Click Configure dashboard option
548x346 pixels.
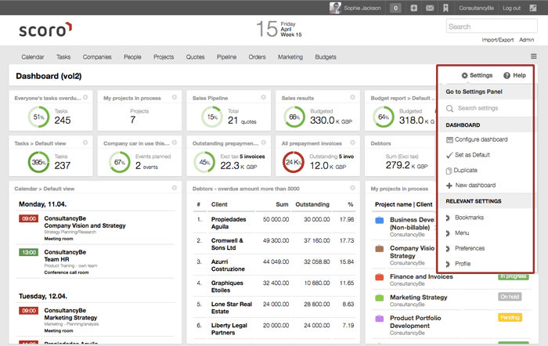tap(481, 139)
